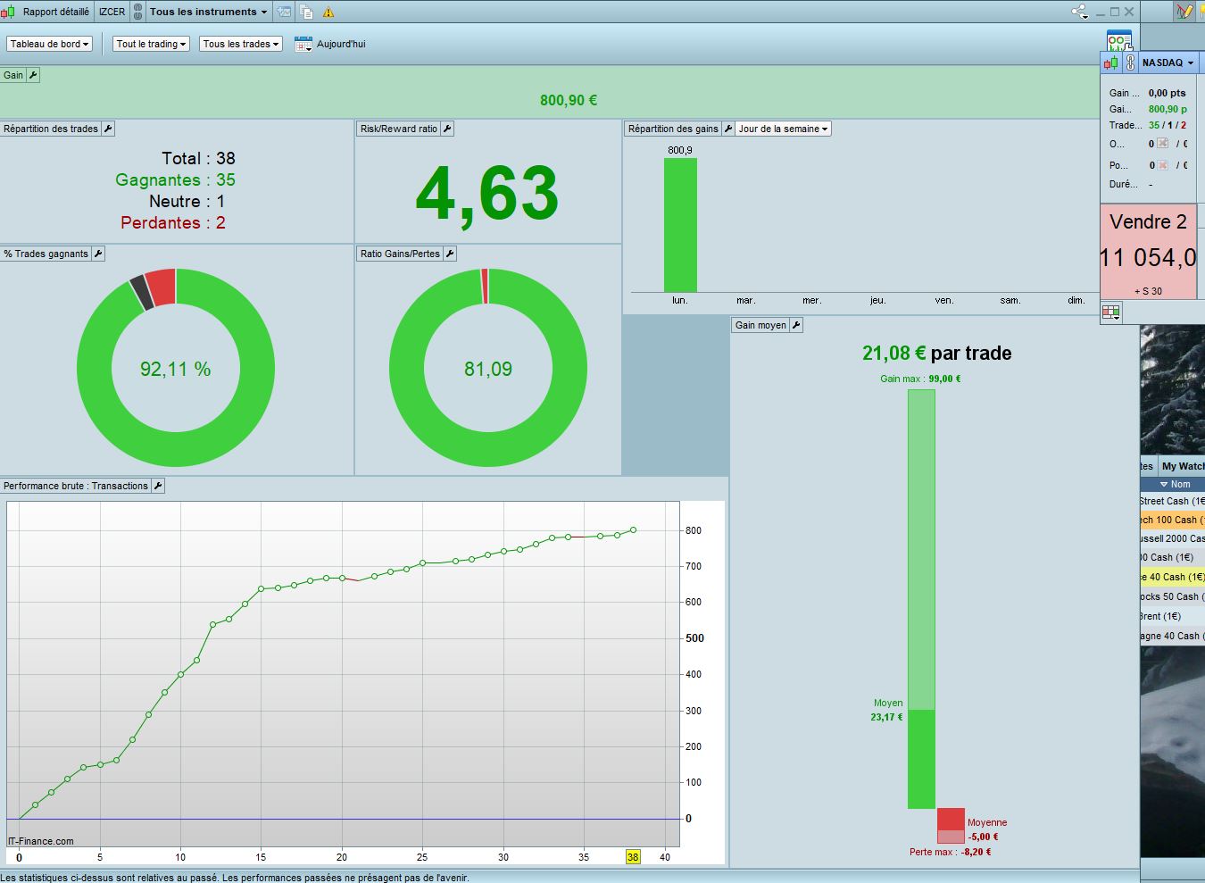
Task: Click the chart pencil drawing icon at top right
Action: [1184, 12]
